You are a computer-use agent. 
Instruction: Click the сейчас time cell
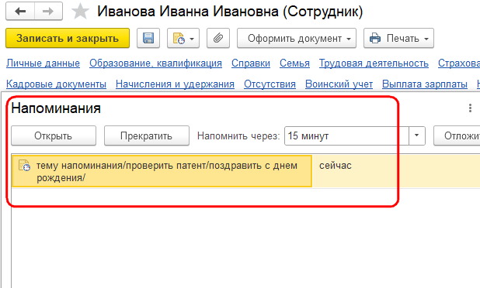tap(396, 171)
